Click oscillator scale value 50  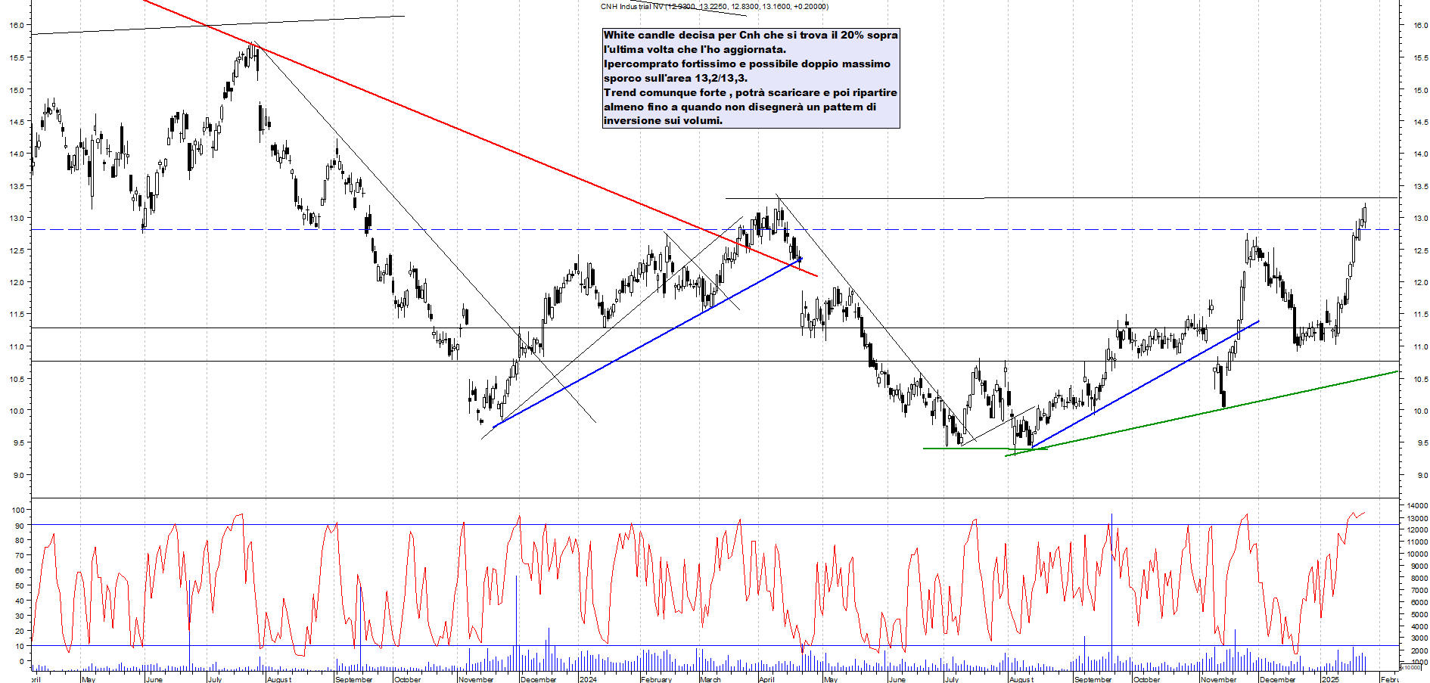point(20,586)
